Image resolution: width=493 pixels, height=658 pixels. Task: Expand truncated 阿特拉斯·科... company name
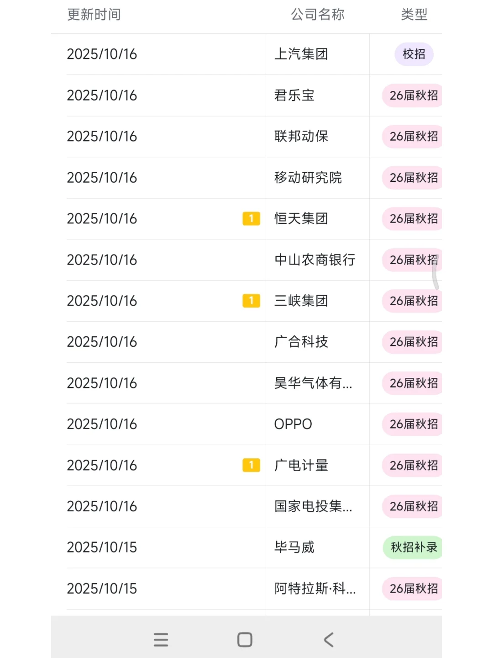click(x=315, y=589)
